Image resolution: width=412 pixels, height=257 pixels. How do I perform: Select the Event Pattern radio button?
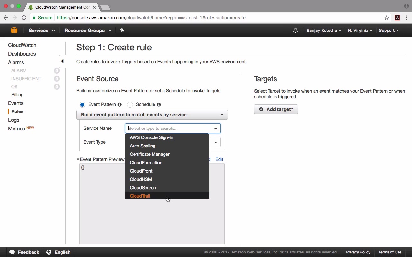tap(83, 105)
